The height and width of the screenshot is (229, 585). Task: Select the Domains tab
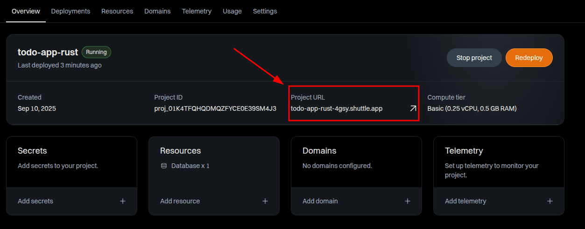pyautogui.click(x=157, y=11)
